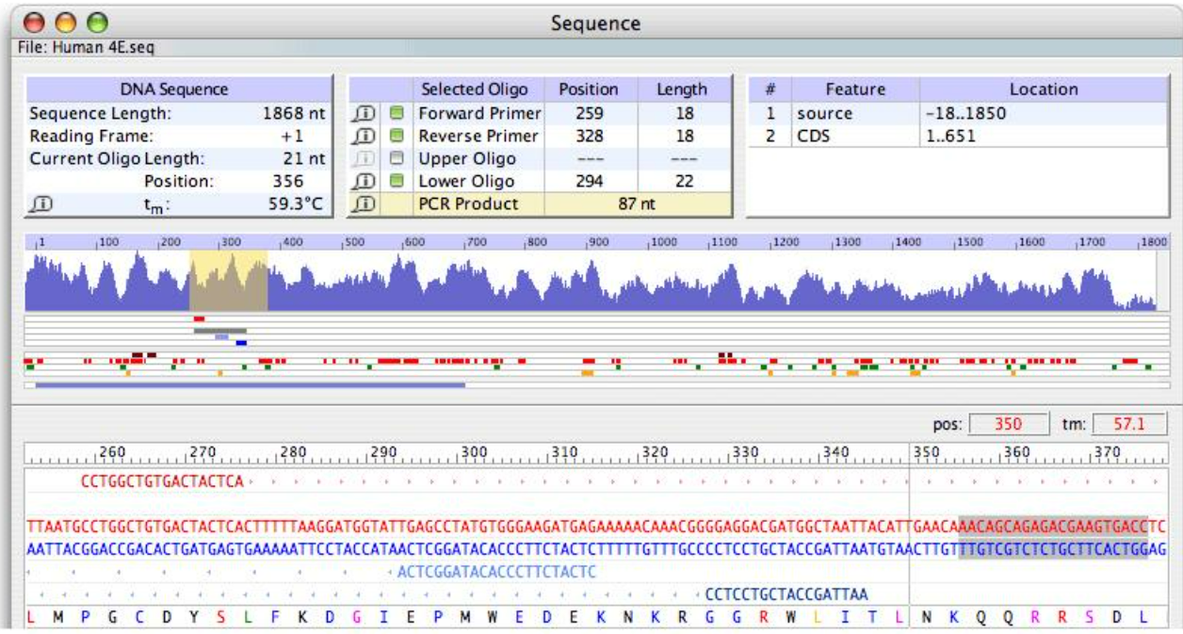1183x634 pixels.
Task: Enable the Upper Oligo checkbox
Action: [x=397, y=159]
